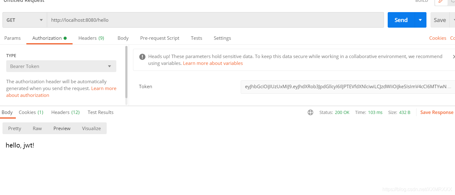Open Send button dropdown arrow
Image resolution: width=455 pixels, height=195 pixels.
click(x=420, y=20)
